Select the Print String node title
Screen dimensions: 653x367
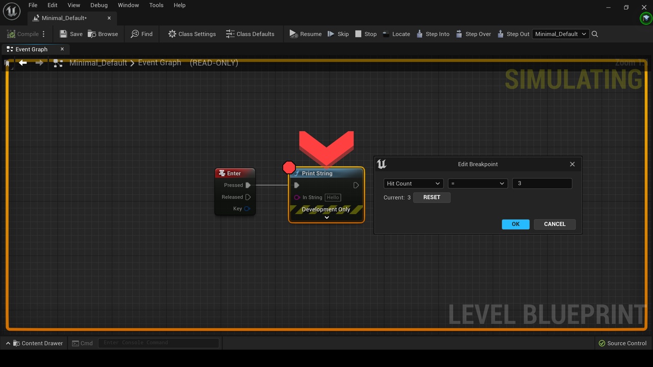coord(317,173)
